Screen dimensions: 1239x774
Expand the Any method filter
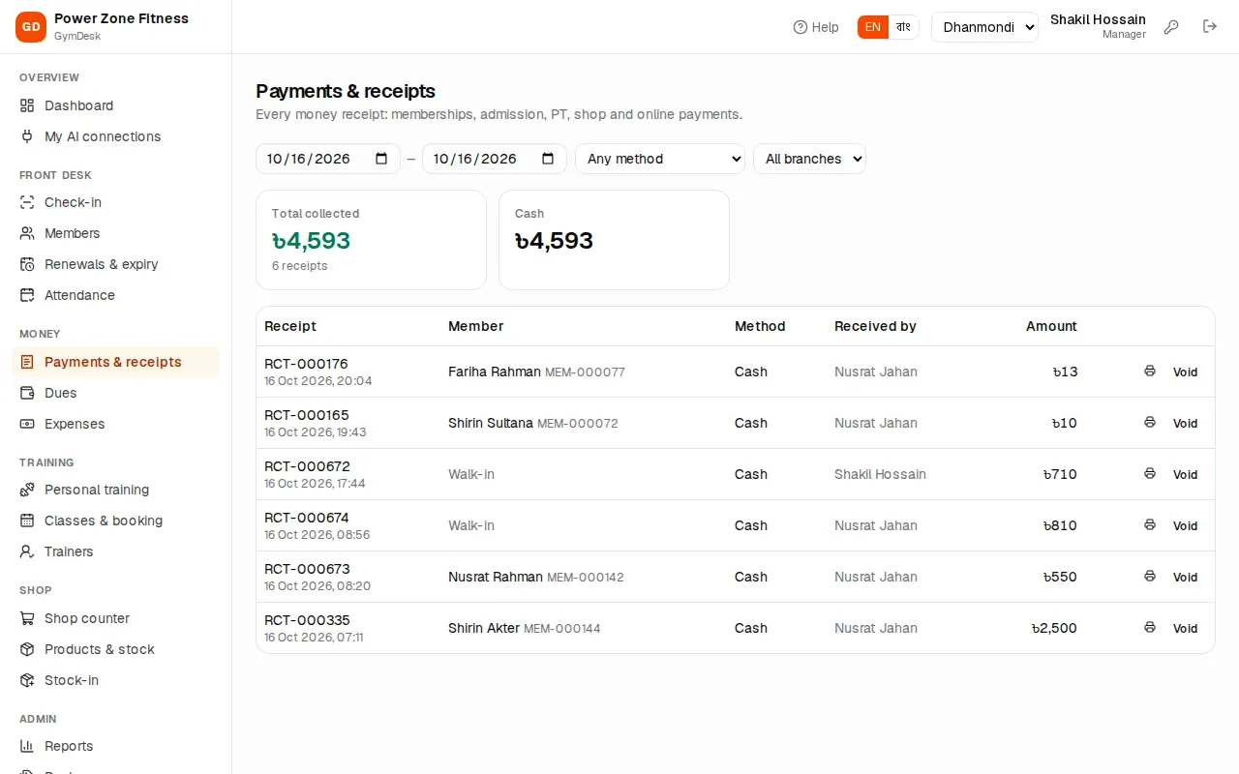[660, 159]
